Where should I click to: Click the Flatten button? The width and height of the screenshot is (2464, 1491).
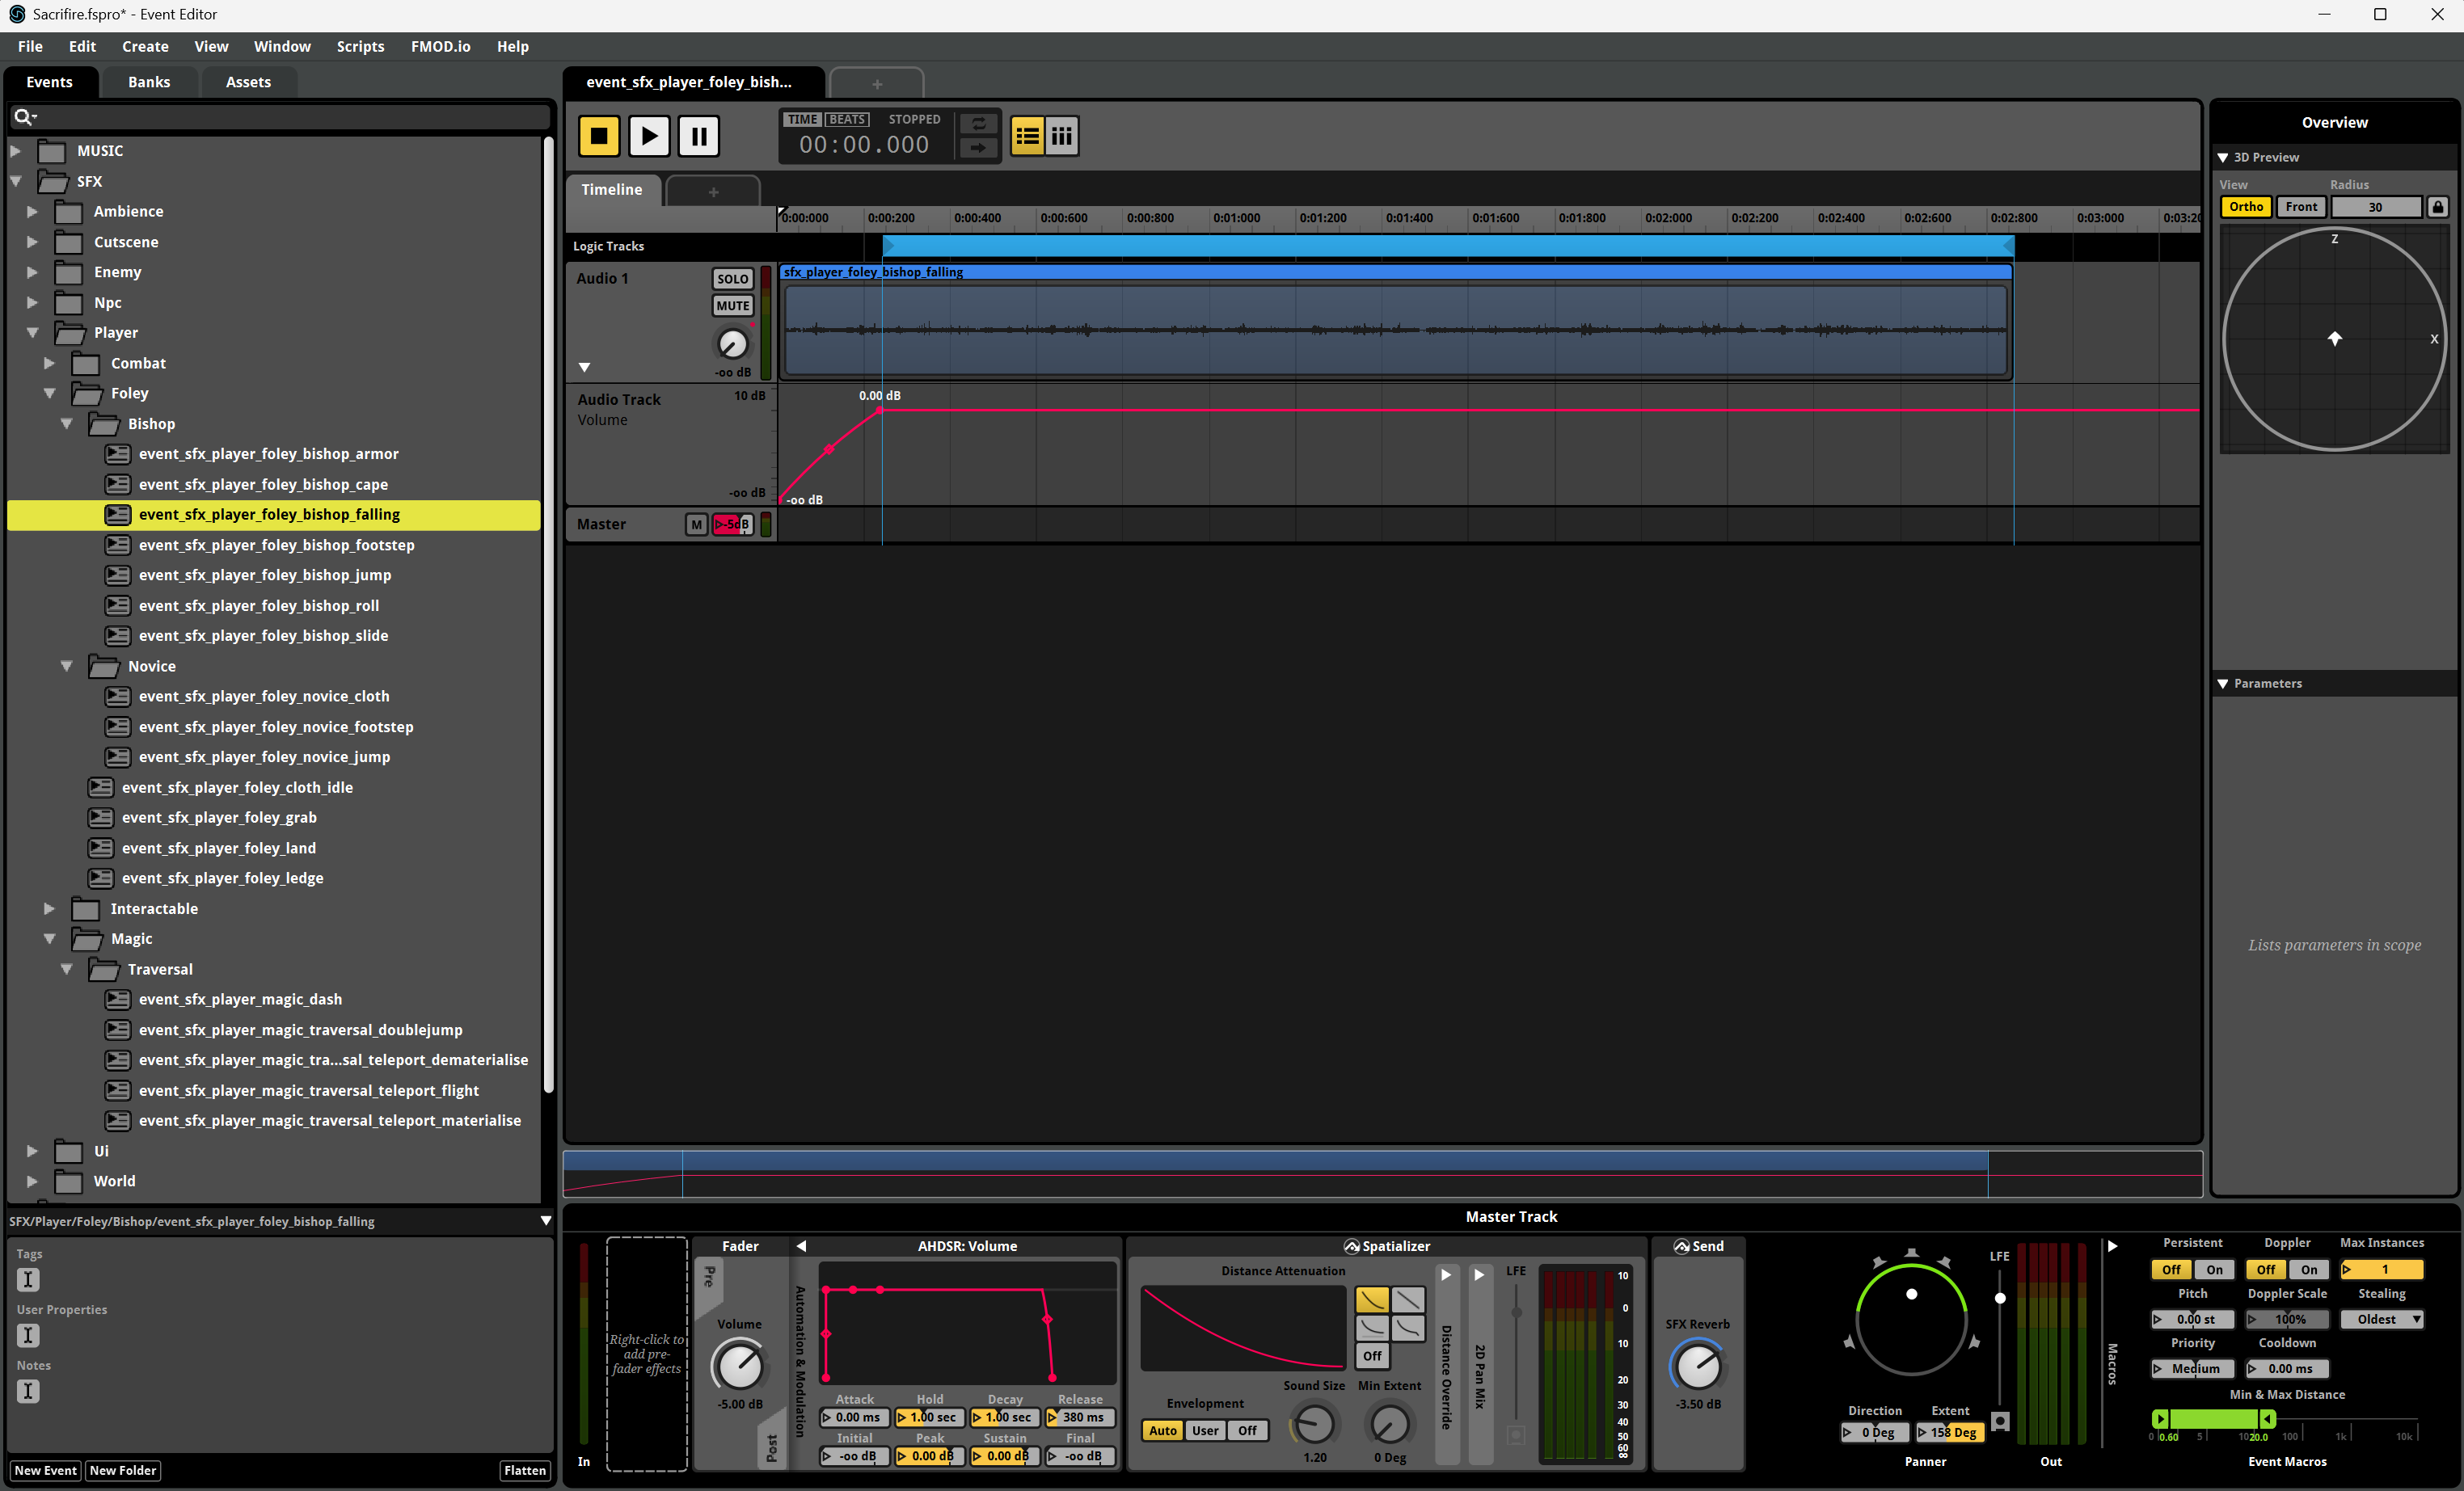click(x=524, y=1470)
